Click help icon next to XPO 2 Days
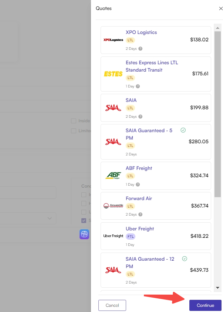 (x=140, y=48)
